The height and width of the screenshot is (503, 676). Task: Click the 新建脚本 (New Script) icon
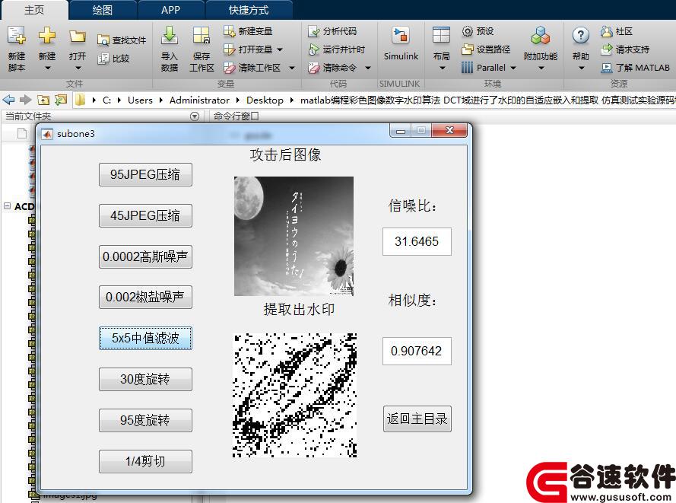(17, 37)
